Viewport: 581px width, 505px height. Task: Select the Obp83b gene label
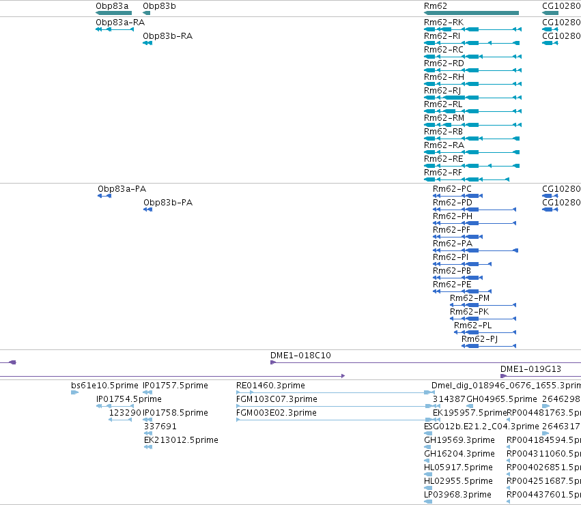159,6
